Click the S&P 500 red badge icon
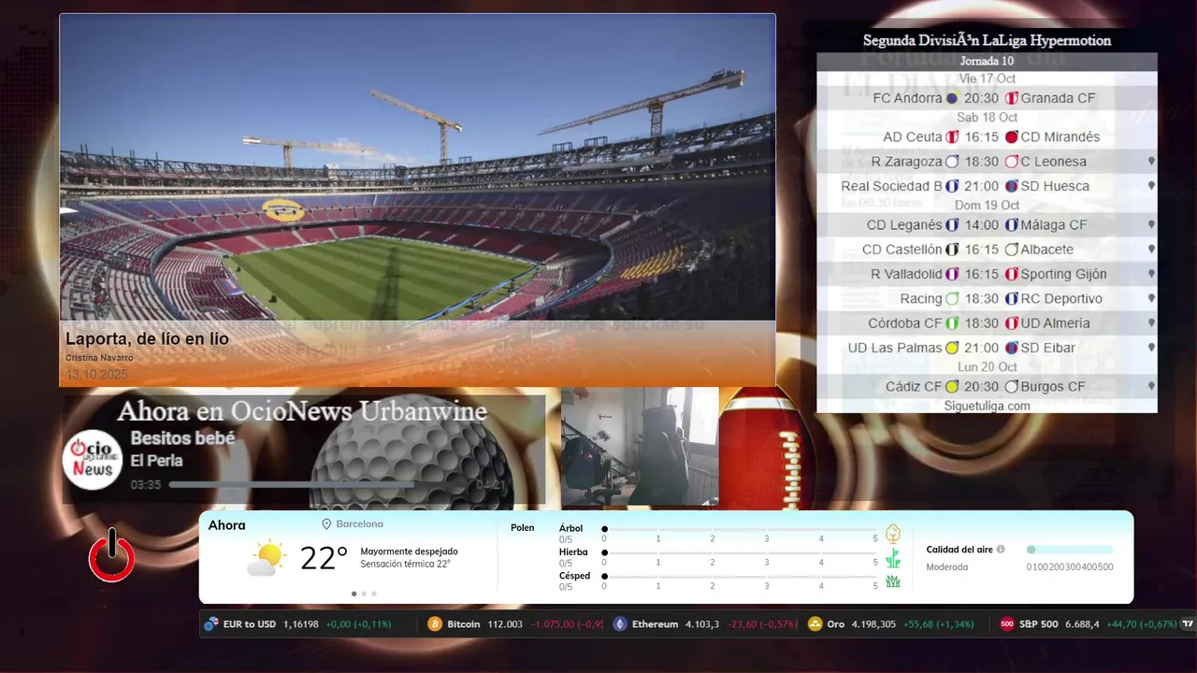1197x673 pixels. click(1006, 624)
